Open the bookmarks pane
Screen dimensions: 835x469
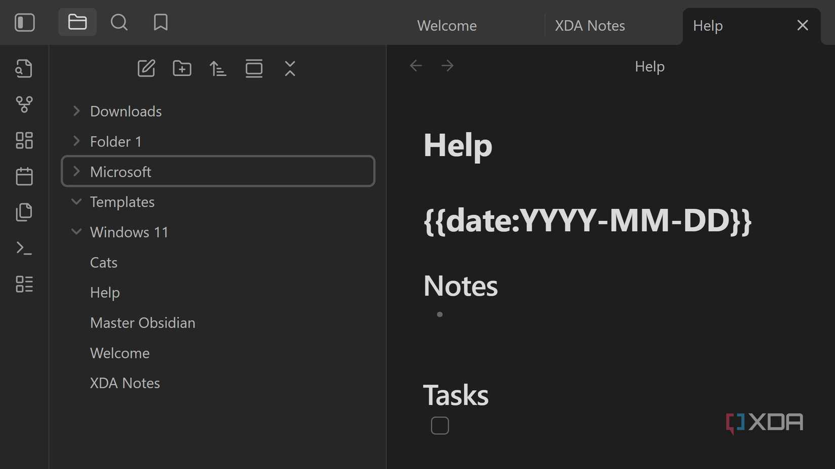(x=160, y=22)
